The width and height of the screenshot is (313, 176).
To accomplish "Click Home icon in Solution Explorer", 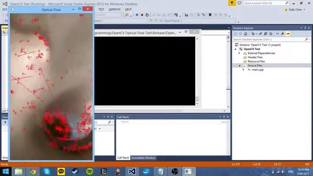I will pos(246,34).
